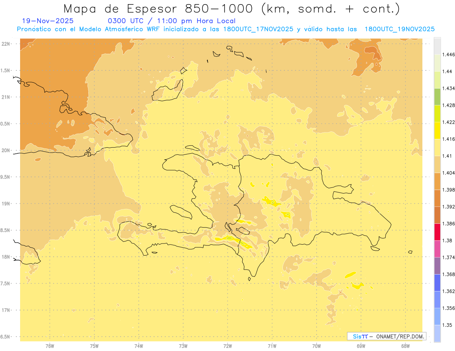This screenshot has height=351, width=455.
Task: Select the 71W longitude label
Action: tap(272, 346)
